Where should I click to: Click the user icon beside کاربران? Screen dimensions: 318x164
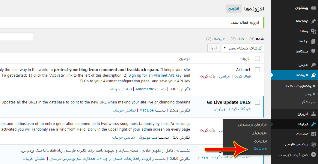pyautogui.click(x=313, y=114)
